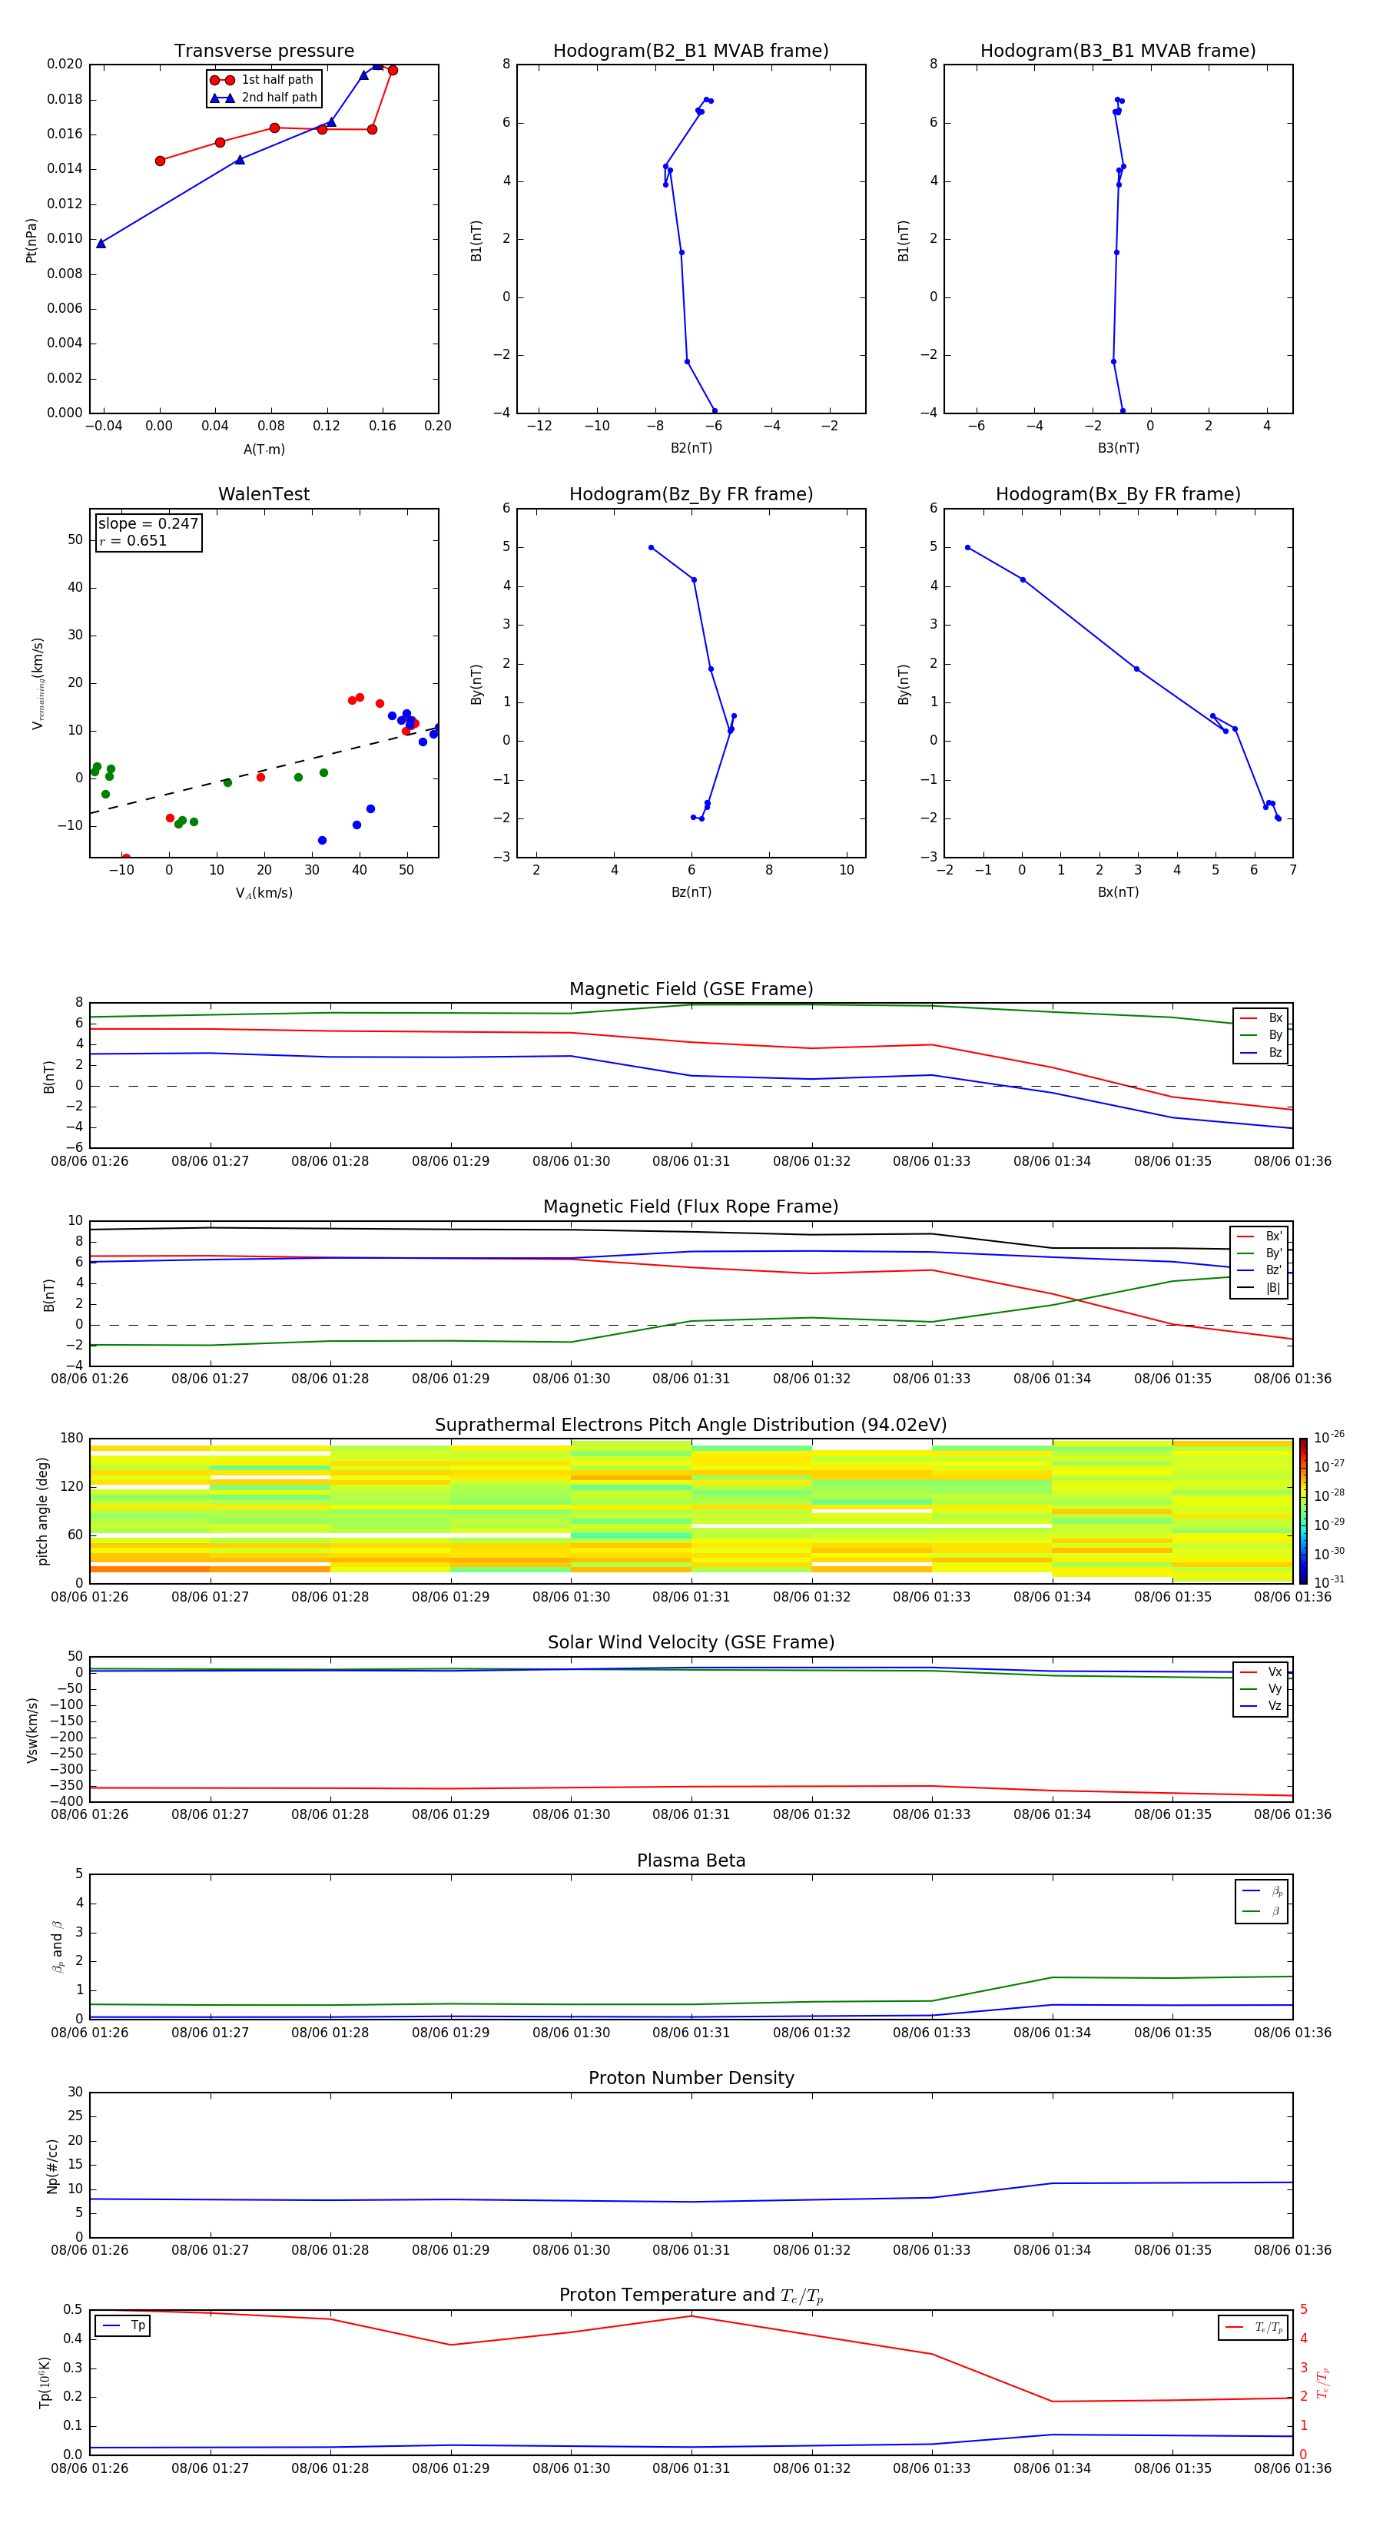Screen dimensions: 1383x2536
Task: Click the 'Plasma Beta' plot title
Action: [x=691, y=1861]
